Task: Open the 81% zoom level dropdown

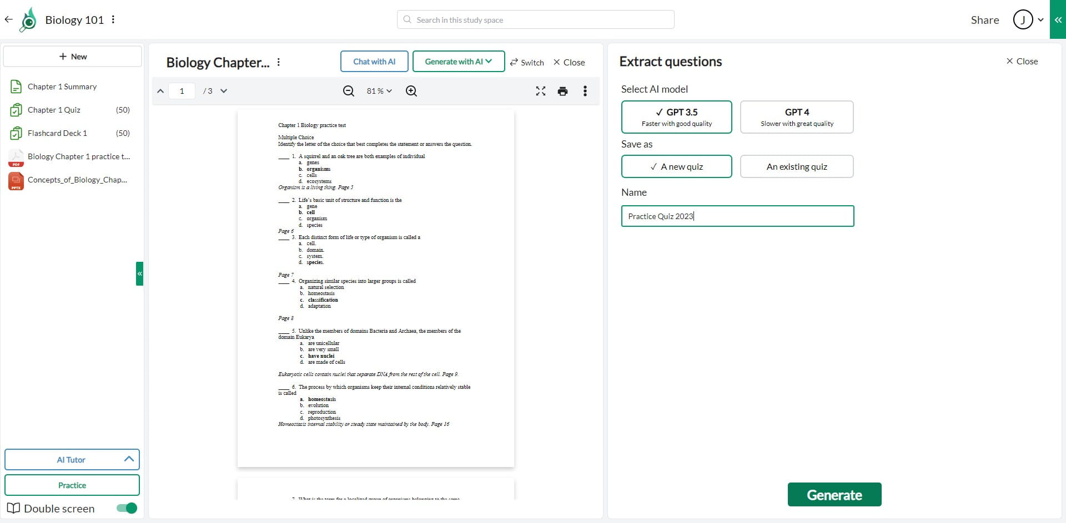Action: point(379,91)
